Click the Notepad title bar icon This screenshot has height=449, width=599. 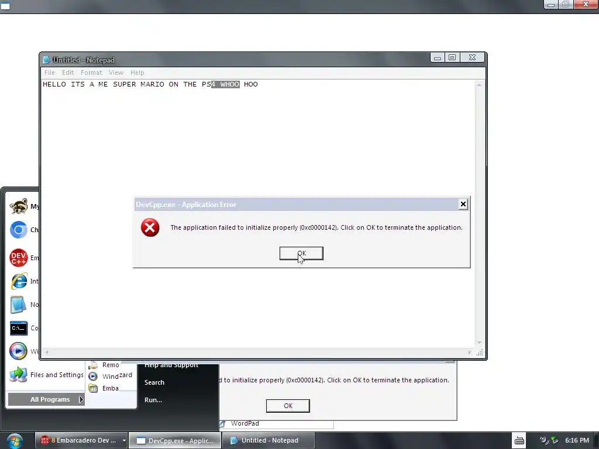(46, 60)
